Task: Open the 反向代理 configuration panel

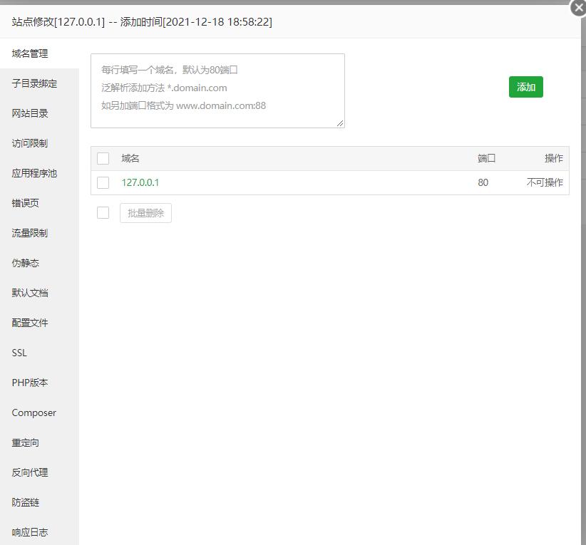Action: pyautogui.click(x=29, y=472)
